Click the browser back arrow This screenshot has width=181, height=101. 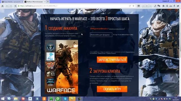click(7, 6)
